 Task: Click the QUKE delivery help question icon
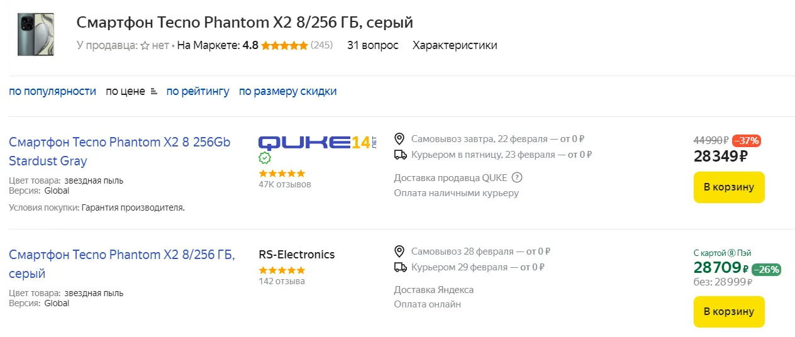point(517,177)
